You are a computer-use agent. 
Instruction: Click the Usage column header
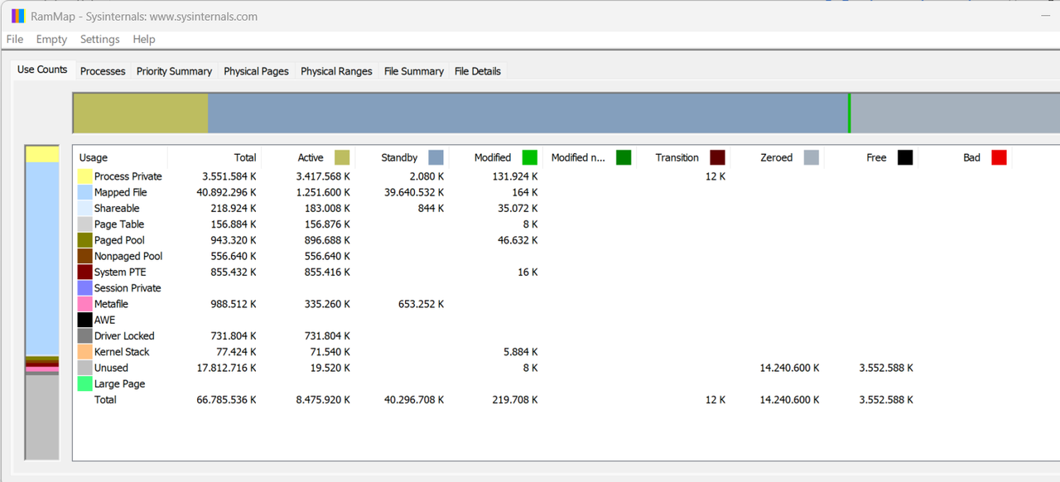(120, 157)
